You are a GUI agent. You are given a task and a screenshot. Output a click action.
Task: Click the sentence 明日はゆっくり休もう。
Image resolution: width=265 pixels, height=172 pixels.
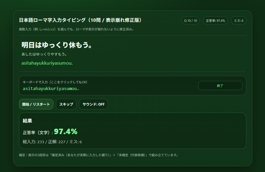coord(57,45)
